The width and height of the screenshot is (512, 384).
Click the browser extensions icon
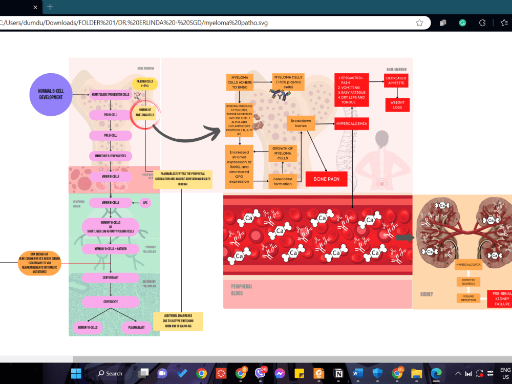(482, 23)
